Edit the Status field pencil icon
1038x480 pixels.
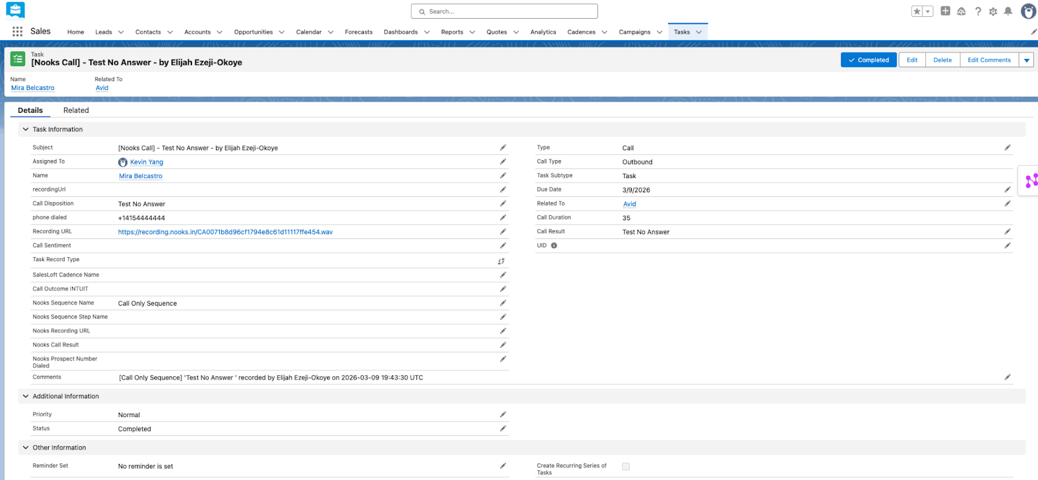pos(503,428)
